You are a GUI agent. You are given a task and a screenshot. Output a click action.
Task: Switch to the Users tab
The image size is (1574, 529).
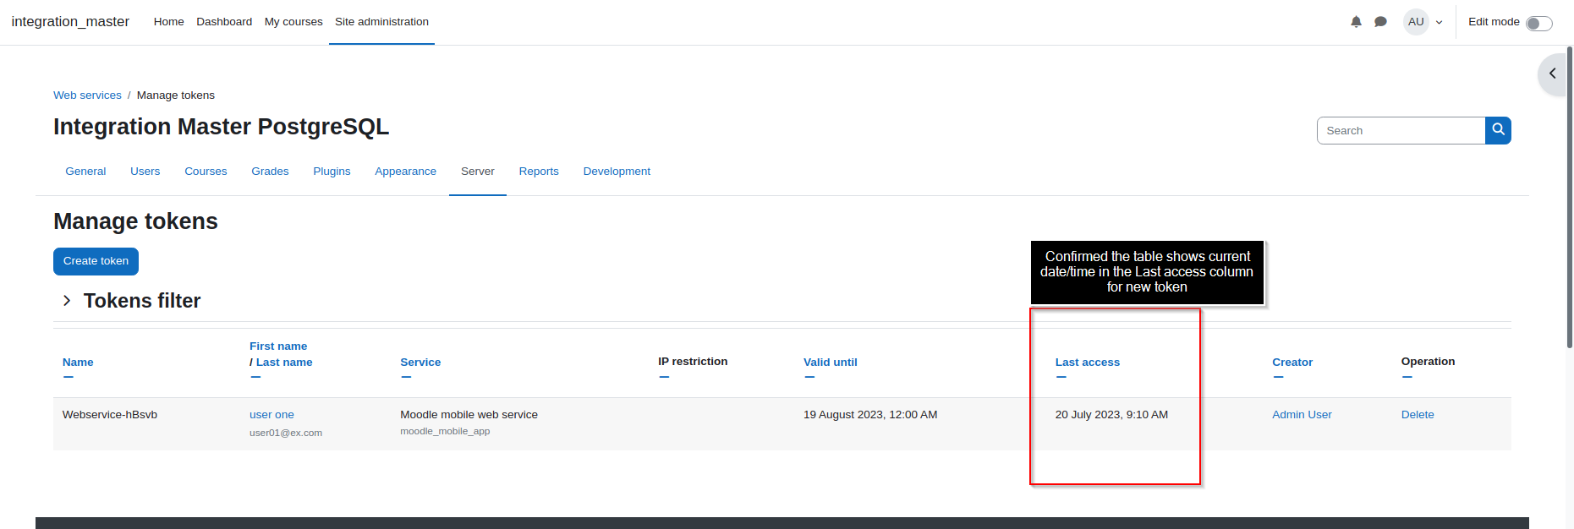[145, 172]
